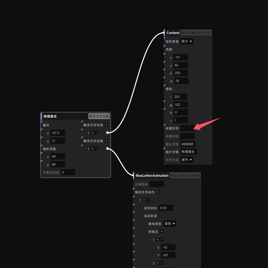Screen dimensions: 268x268
Task: Click 自定义飘浮文字动画 label on RiseLetterAnimation
Action: pyautogui.click(x=185, y=176)
